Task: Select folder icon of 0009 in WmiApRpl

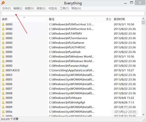Action: [4, 102]
